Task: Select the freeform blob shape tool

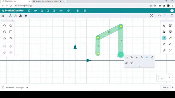Action: [x=11, y=26]
